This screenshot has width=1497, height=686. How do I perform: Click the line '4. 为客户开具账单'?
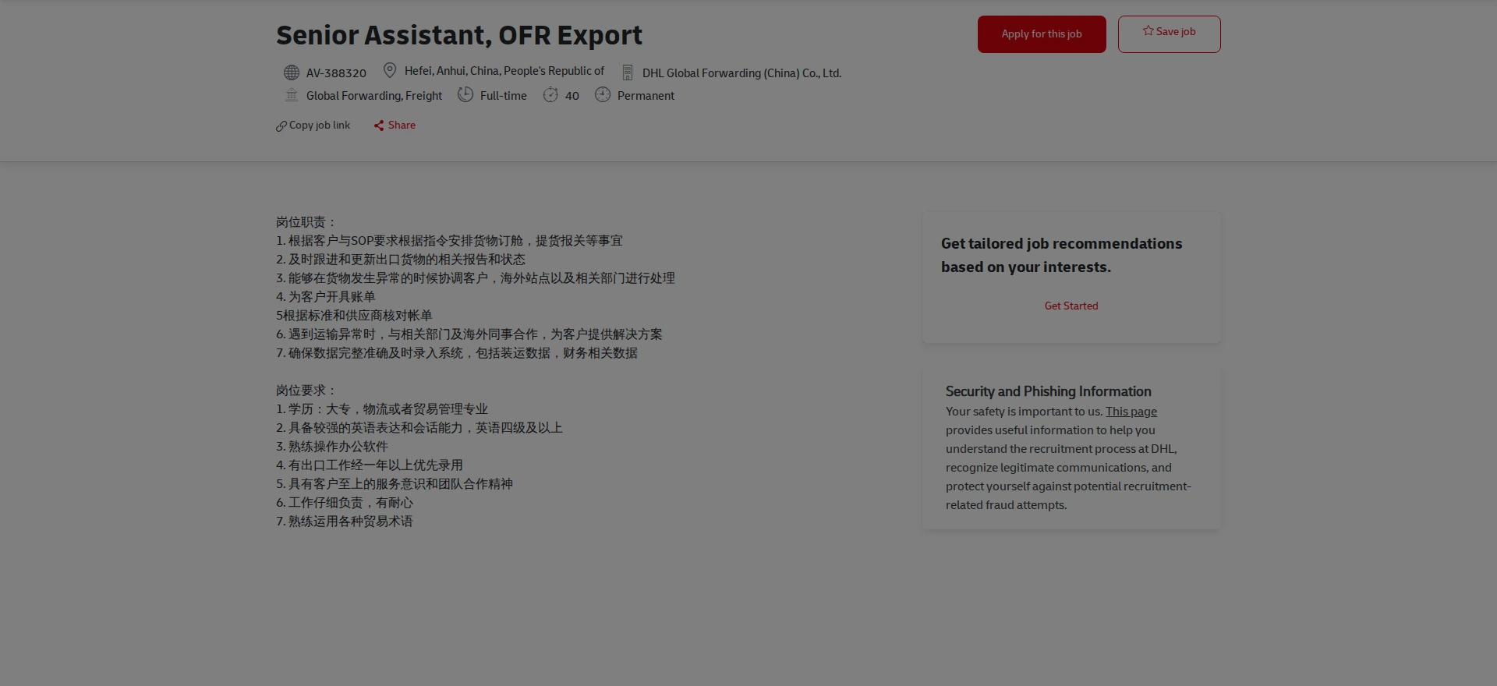(x=326, y=297)
